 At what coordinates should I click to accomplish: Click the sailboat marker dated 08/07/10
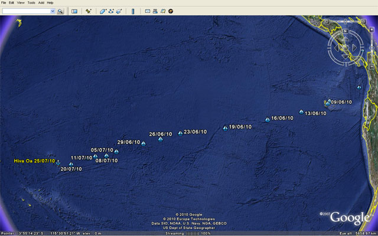pyautogui.click(x=106, y=155)
